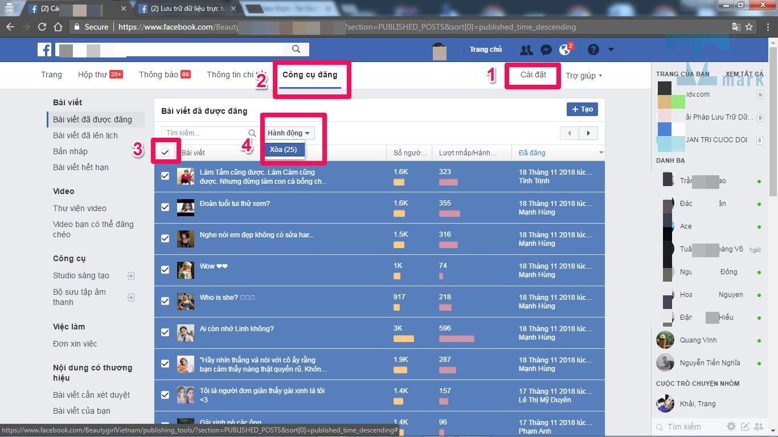Viewport: 778px width, 437px height.
Task: Click the help question mark icon
Action: coord(593,50)
